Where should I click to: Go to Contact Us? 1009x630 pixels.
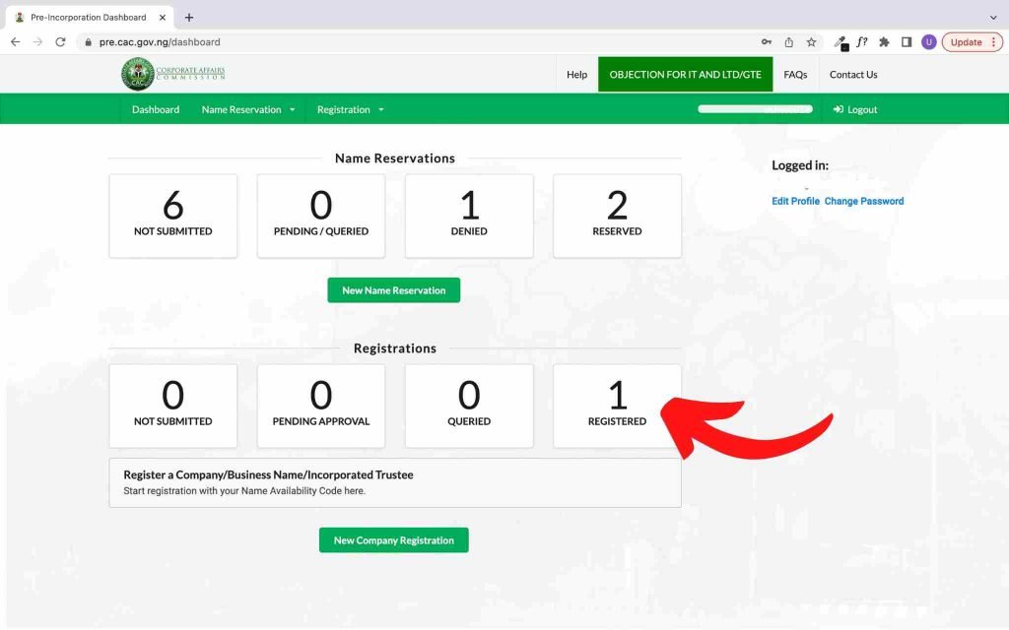pos(853,75)
